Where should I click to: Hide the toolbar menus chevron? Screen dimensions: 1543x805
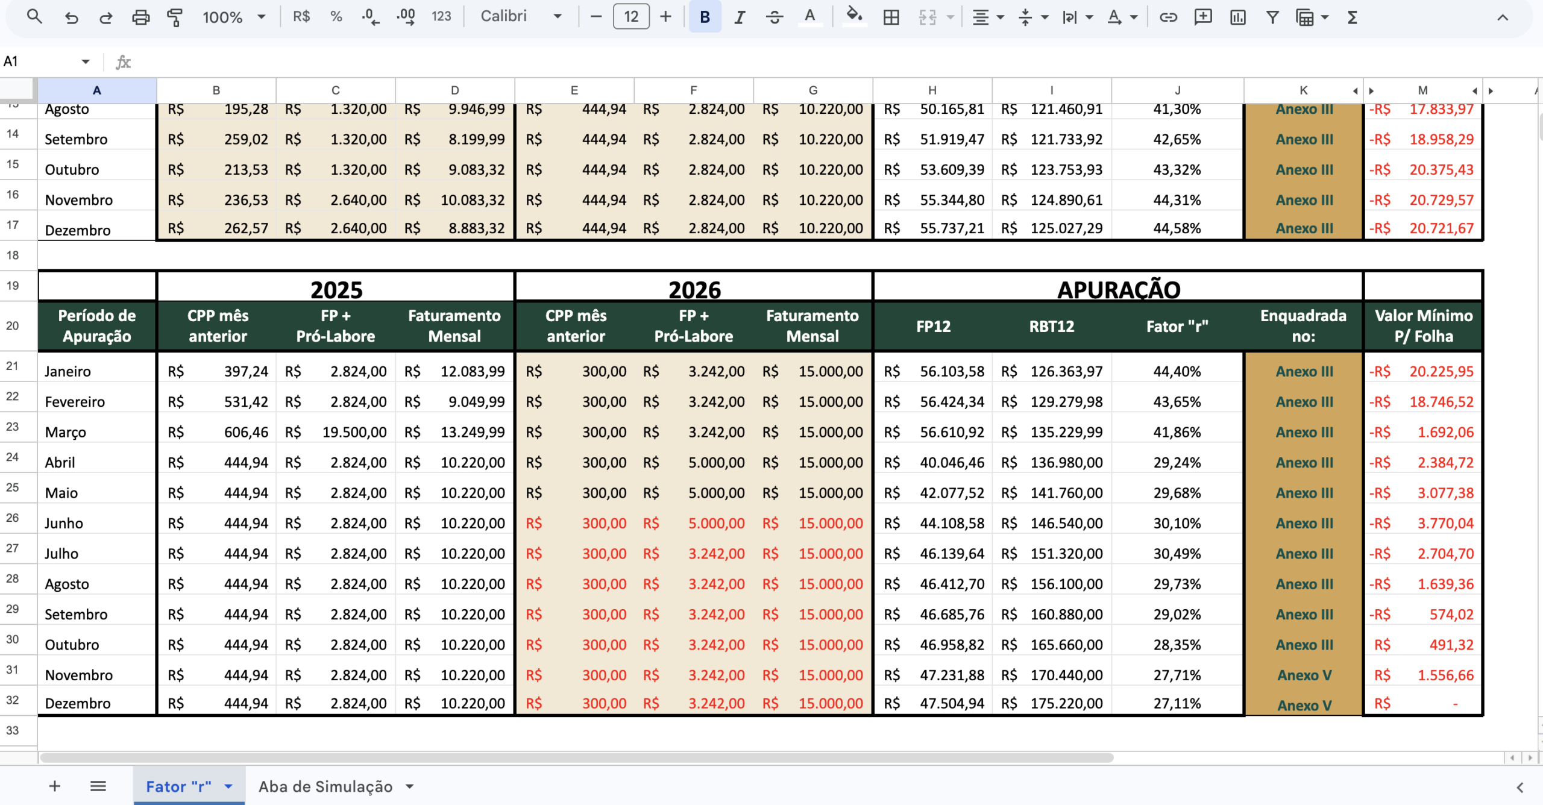coord(1503,17)
